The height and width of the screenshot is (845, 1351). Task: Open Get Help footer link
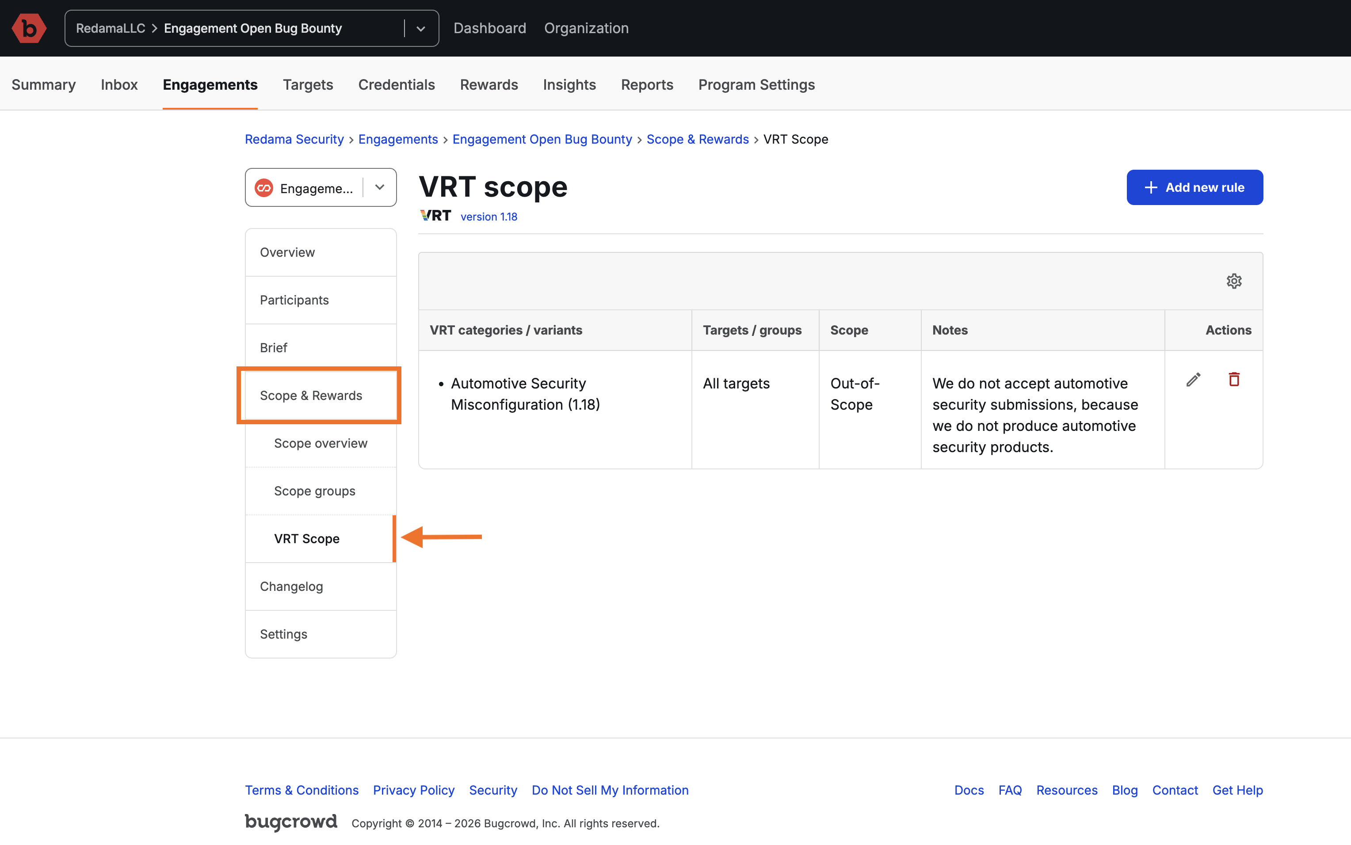tap(1237, 790)
